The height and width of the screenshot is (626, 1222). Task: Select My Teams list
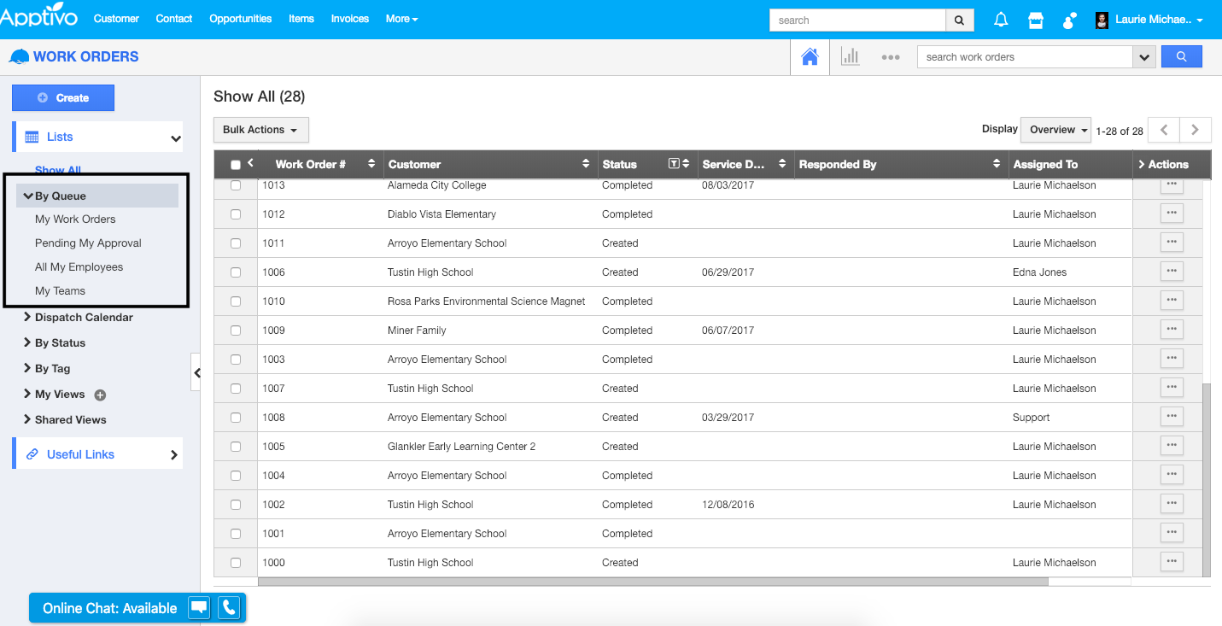tap(60, 291)
